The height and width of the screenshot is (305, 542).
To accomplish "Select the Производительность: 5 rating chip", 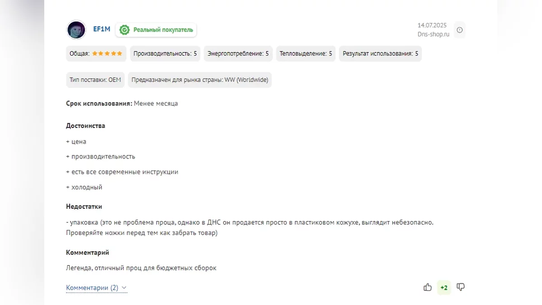I will 165,53.
